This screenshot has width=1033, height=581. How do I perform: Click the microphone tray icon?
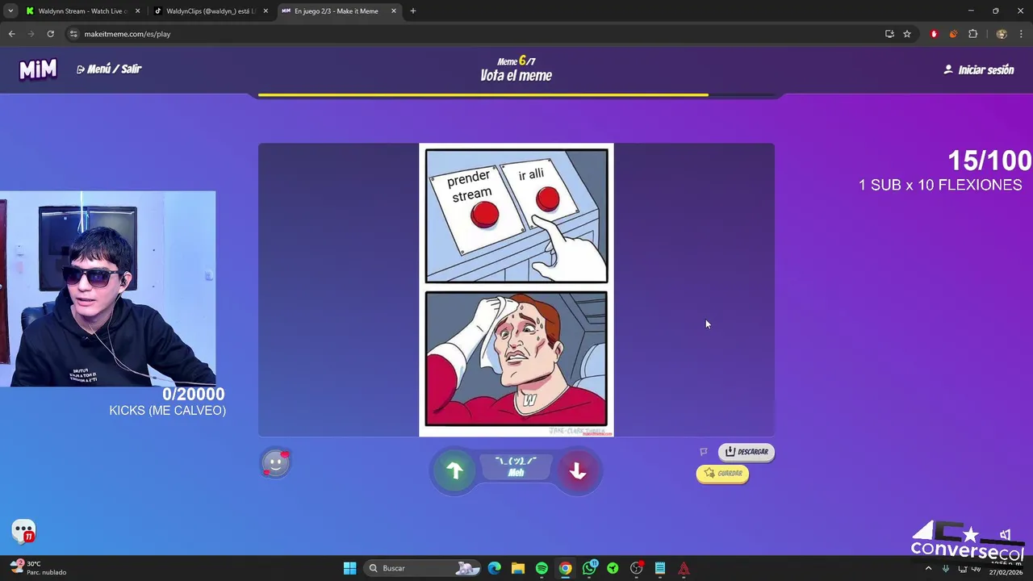click(x=946, y=568)
